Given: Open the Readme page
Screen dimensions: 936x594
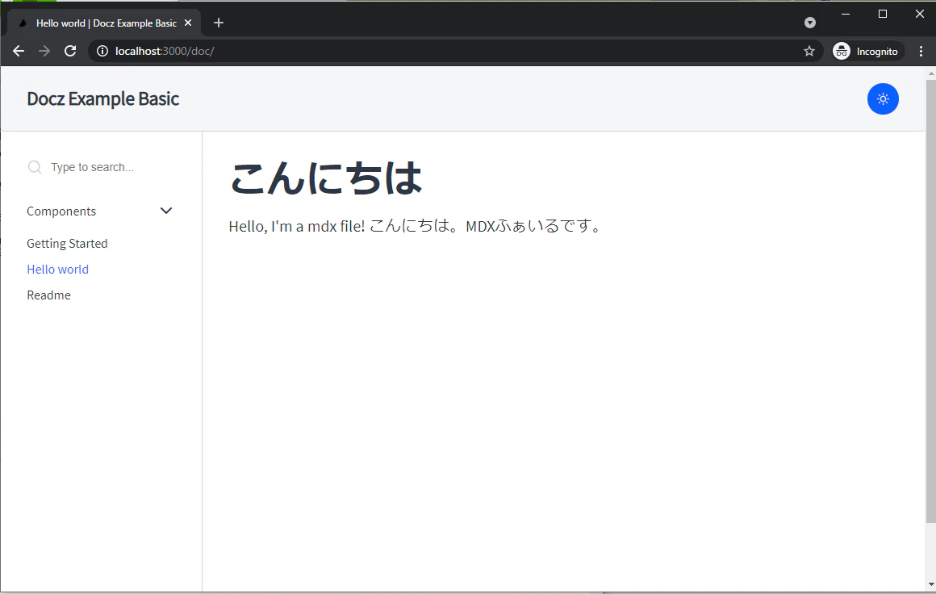Looking at the screenshot, I should 49,295.
